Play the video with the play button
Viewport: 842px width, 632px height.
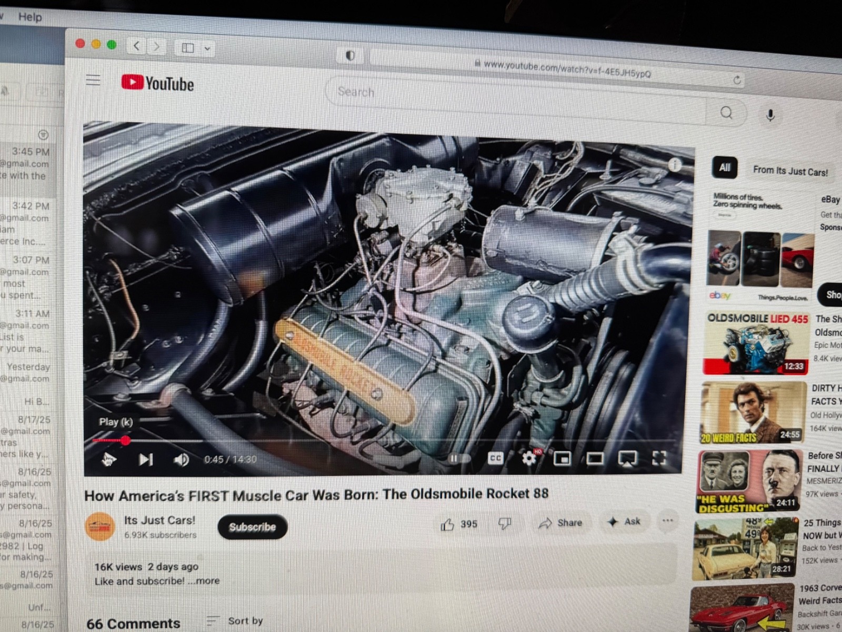coord(109,460)
